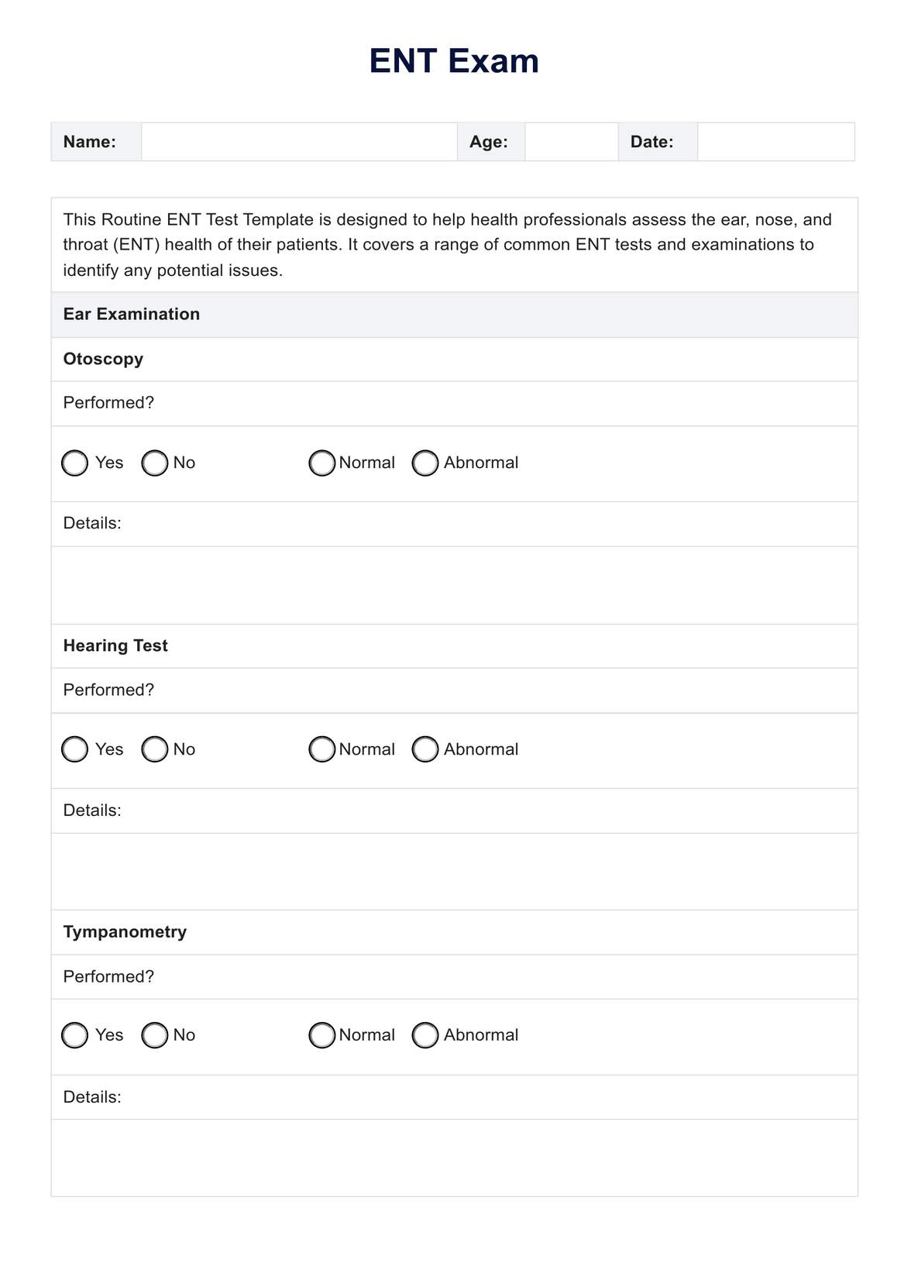911x1263 pixels.
Task: Select No for Tympanometry performed
Action: pos(155,1035)
